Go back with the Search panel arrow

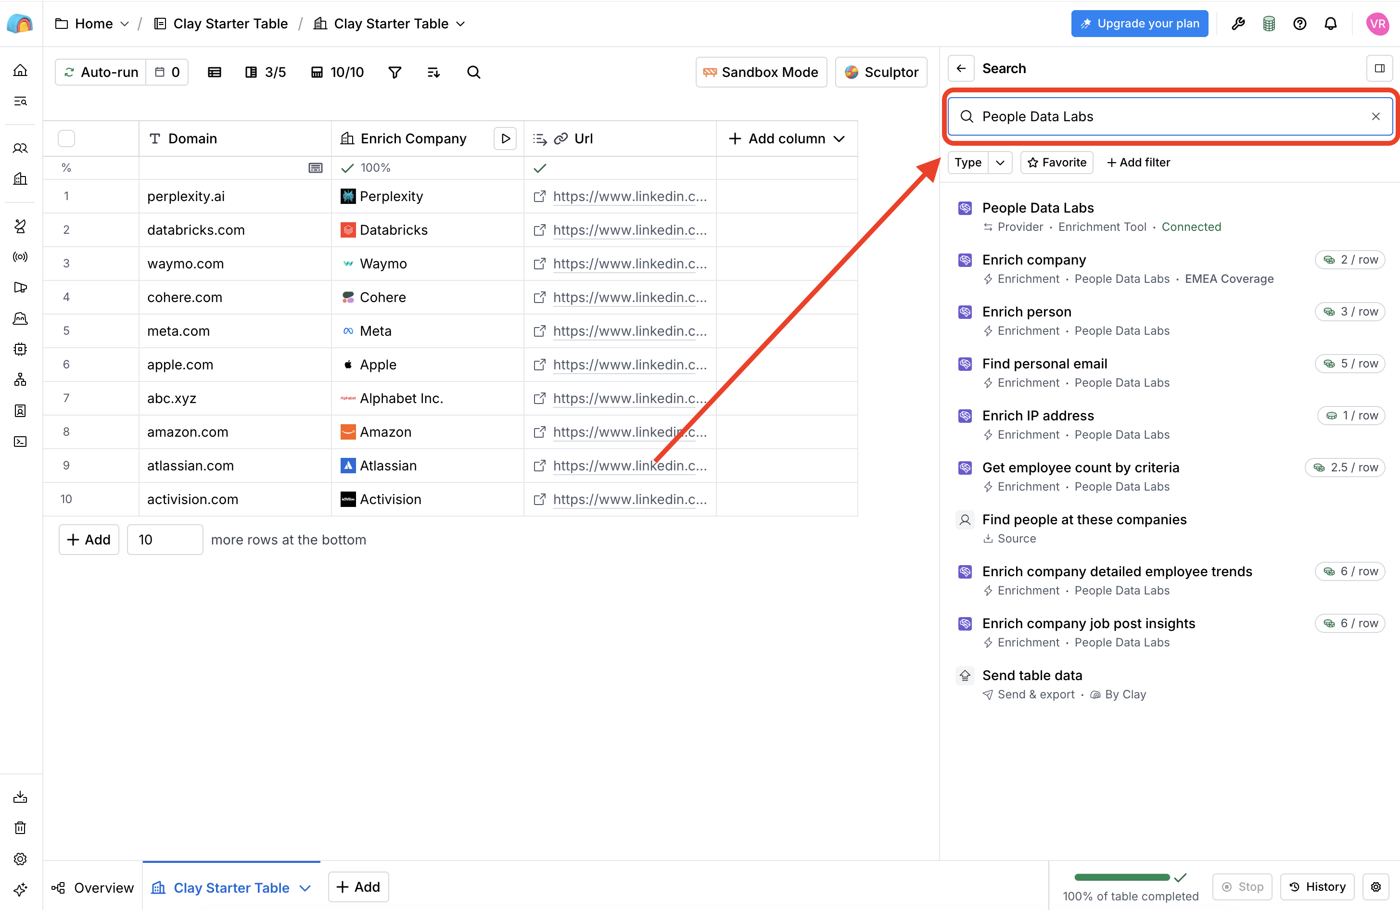(961, 68)
